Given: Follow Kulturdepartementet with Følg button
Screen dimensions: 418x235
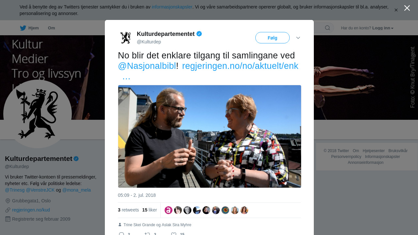Looking at the screenshot, I should tap(272, 38).
